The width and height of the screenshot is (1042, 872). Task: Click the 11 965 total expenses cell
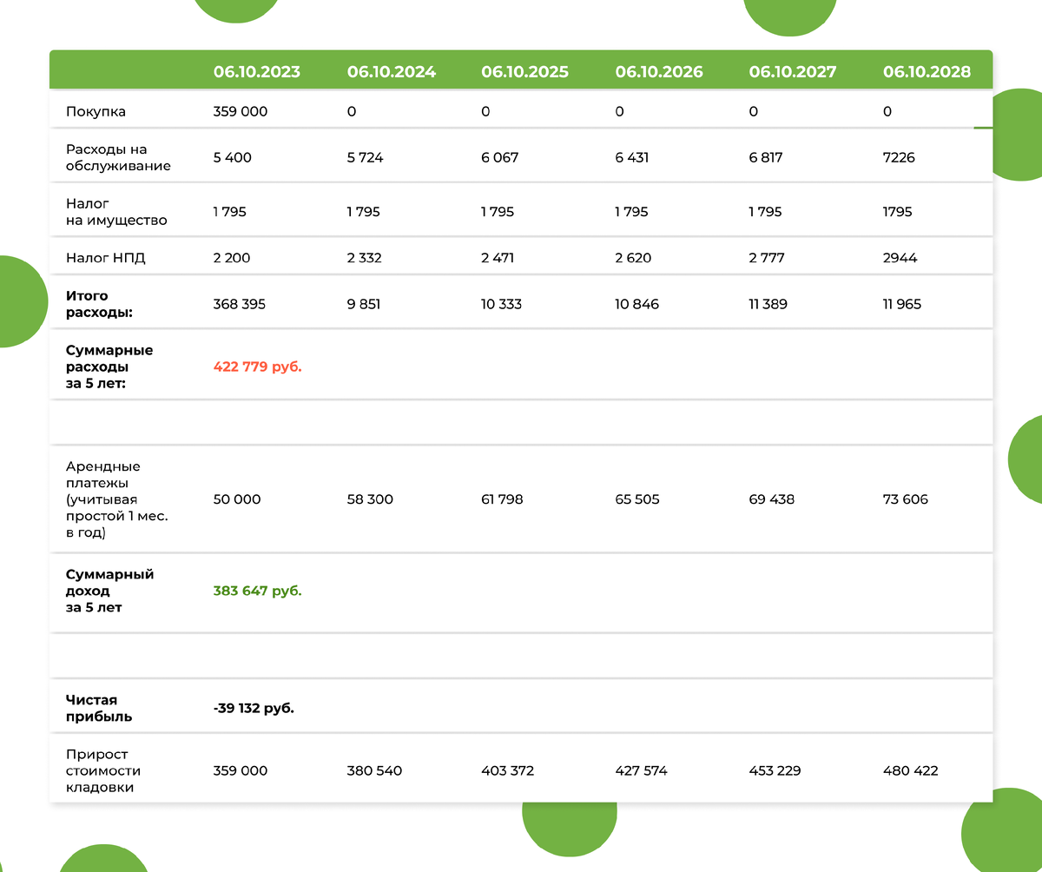[902, 305]
